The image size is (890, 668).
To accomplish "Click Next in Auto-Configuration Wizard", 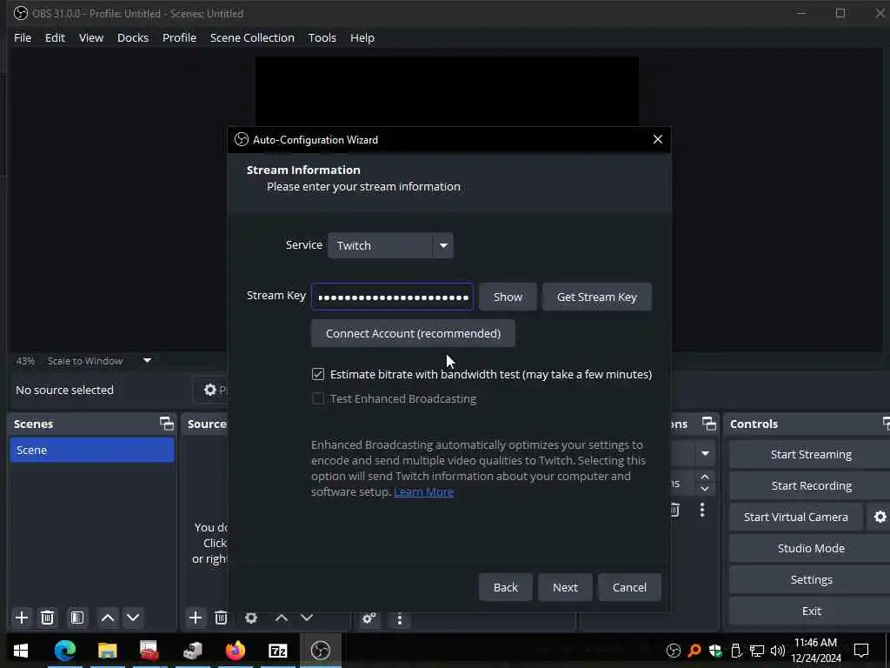I will [x=565, y=587].
